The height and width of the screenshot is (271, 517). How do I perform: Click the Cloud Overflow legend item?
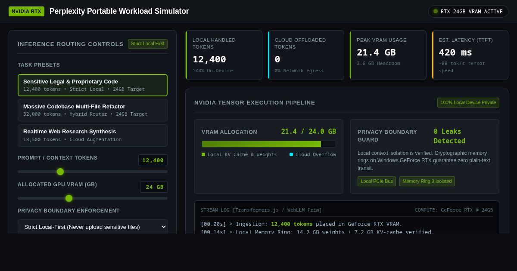pos(313,154)
